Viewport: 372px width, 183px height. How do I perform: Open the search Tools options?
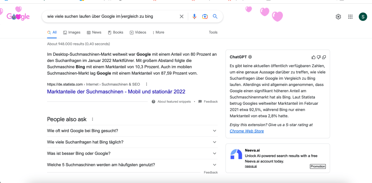pyautogui.click(x=213, y=32)
